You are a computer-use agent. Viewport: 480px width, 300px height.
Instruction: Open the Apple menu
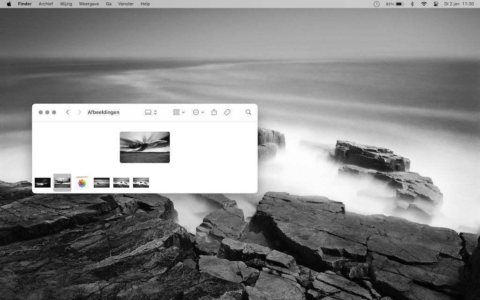[x=9, y=4]
